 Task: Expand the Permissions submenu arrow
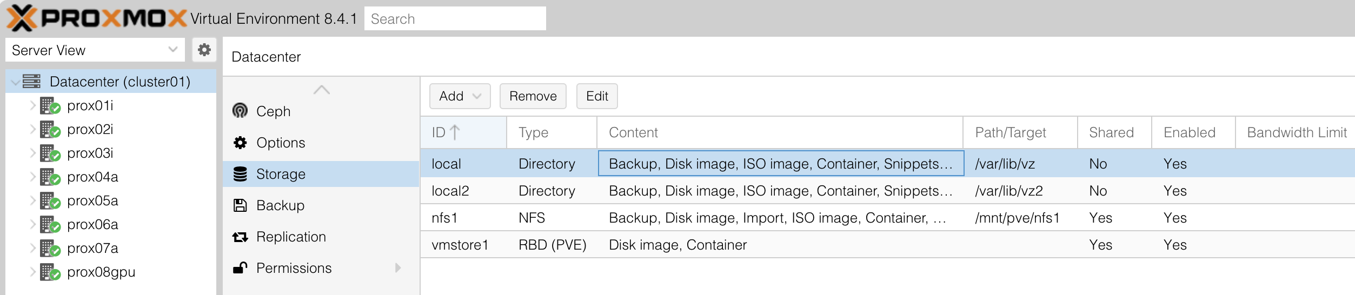[x=398, y=268]
